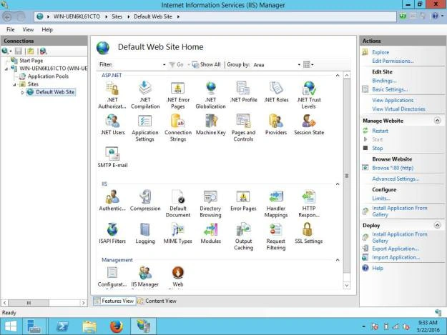Screen dimensions: 447x335
Task: Open the Handler Mappings feature
Action: [276, 204]
